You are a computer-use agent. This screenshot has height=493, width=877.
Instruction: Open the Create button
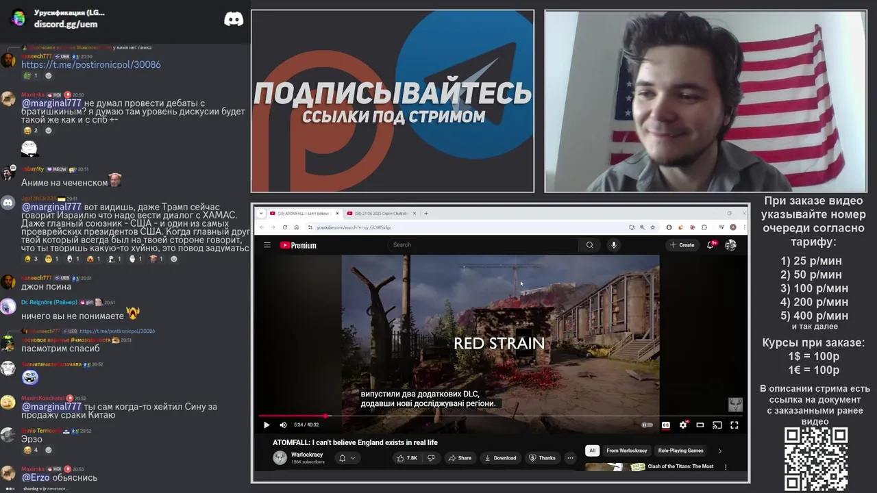(x=682, y=245)
